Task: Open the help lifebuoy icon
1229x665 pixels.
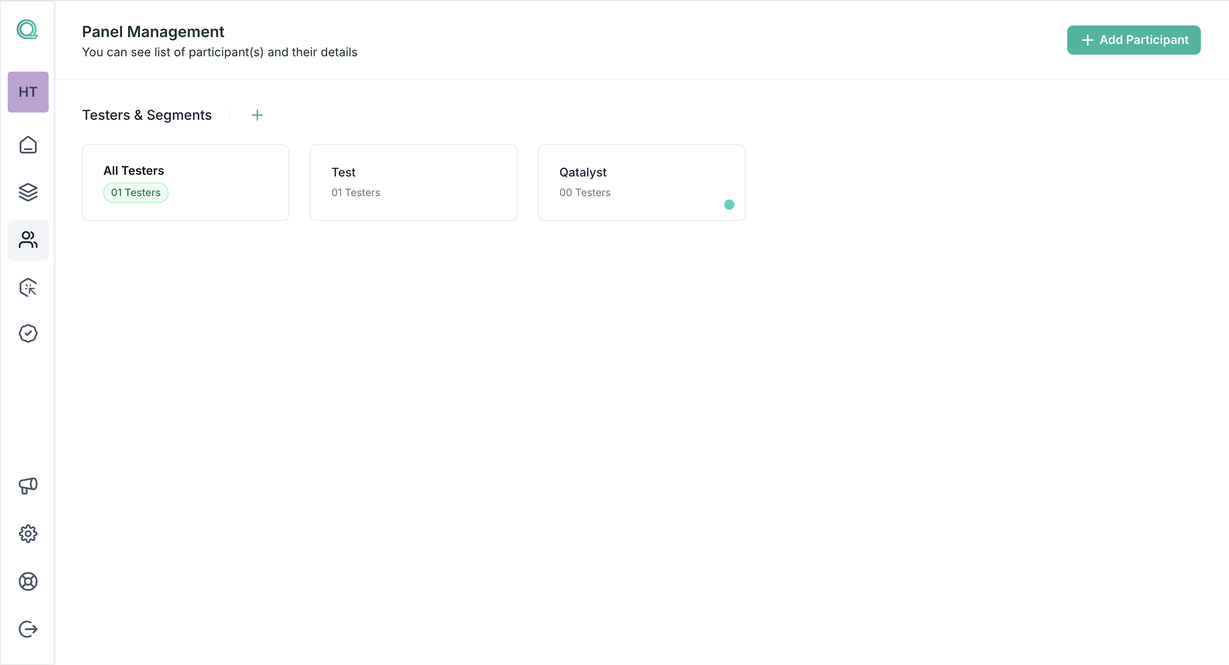Action: [28, 581]
